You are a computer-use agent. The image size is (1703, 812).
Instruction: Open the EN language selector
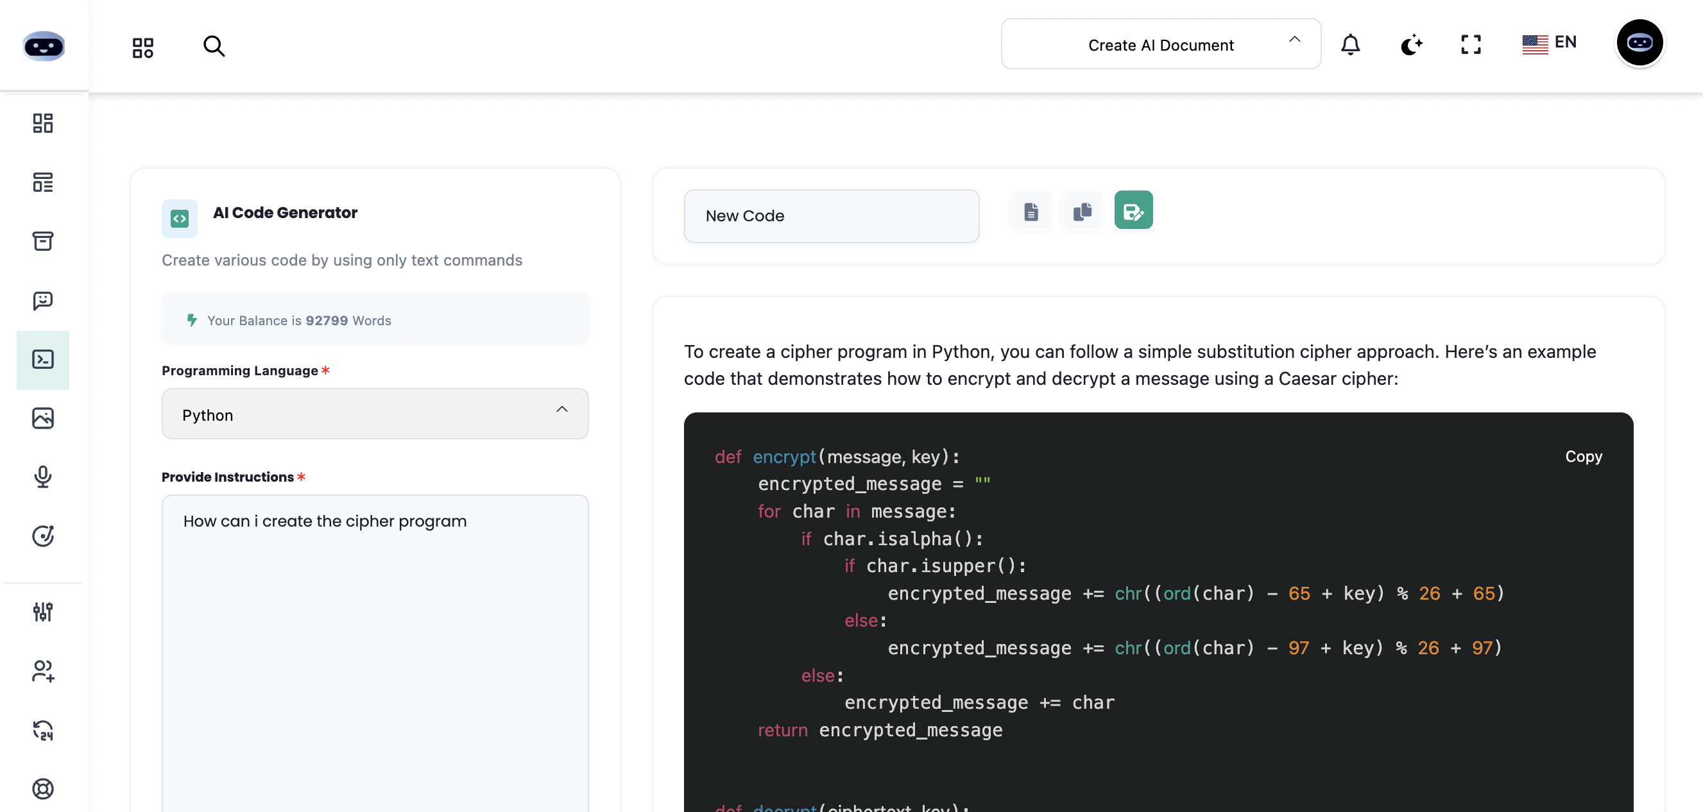pyautogui.click(x=1550, y=42)
